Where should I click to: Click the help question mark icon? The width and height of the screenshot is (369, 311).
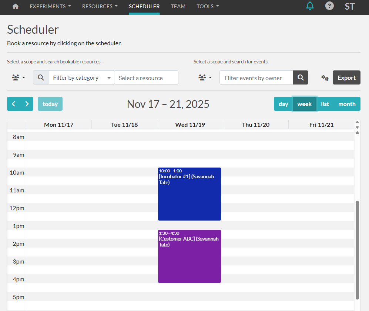click(x=329, y=6)
